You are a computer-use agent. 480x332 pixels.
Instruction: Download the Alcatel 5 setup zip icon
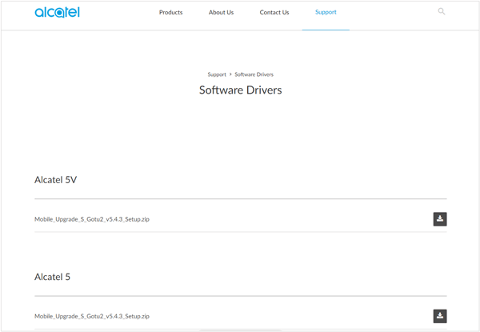[x=440, y=316]
